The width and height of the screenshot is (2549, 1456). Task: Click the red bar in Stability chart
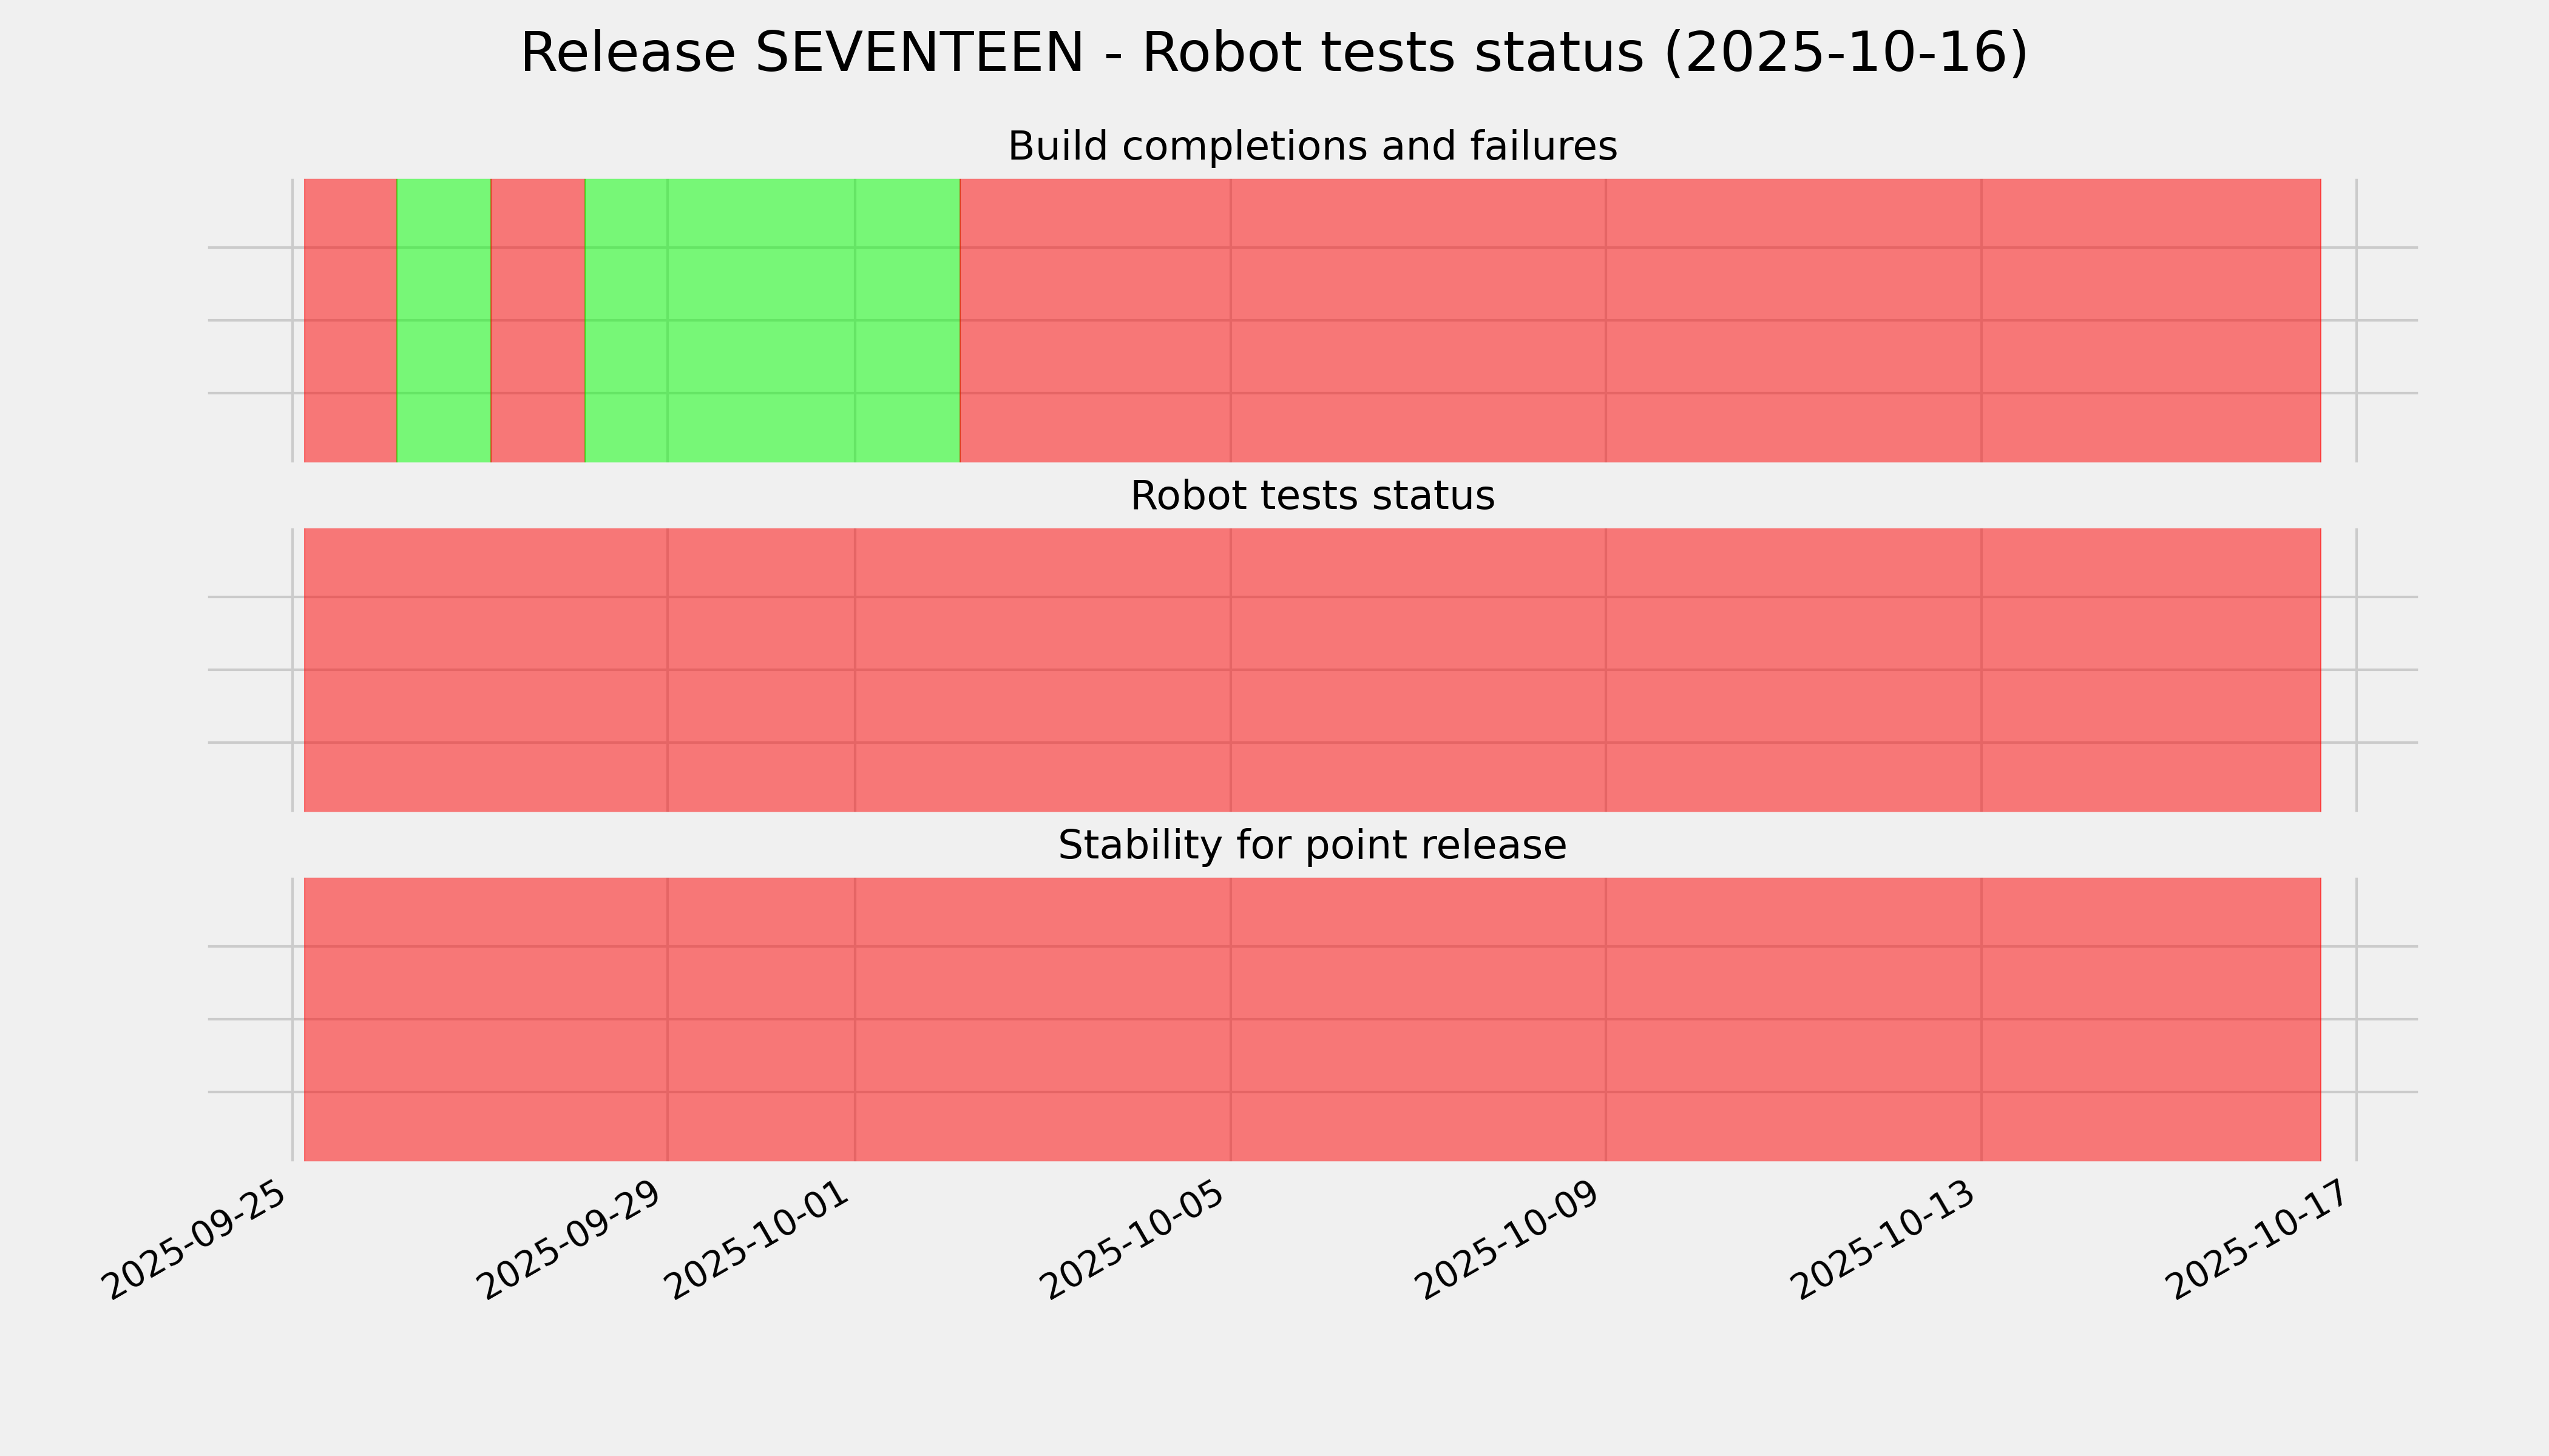tap(1312, 1019)
